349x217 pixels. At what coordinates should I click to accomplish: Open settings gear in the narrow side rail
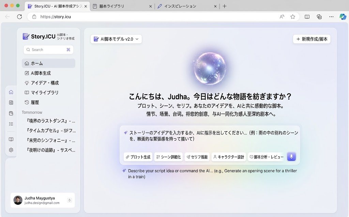click(11, 150)
